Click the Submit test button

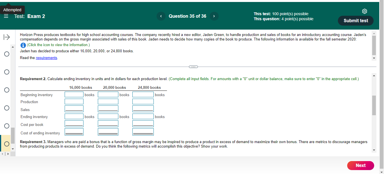pos(355,21)
